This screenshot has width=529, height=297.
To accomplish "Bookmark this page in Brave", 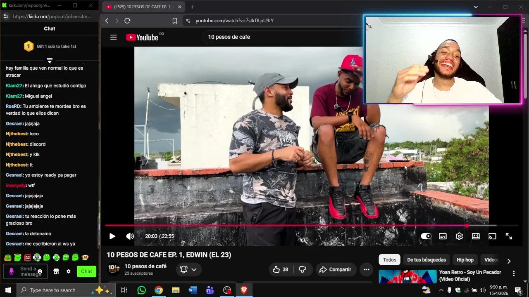I will click(x=174, y=21).
